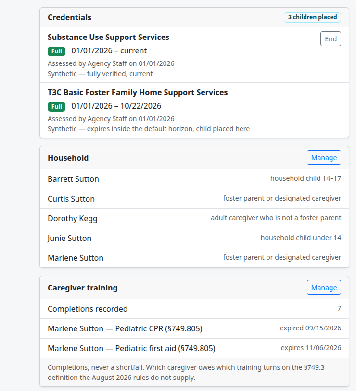Click 'household child 14–17' role label
The height and width of the screenshot is (391, 356).
pos(305,178)
